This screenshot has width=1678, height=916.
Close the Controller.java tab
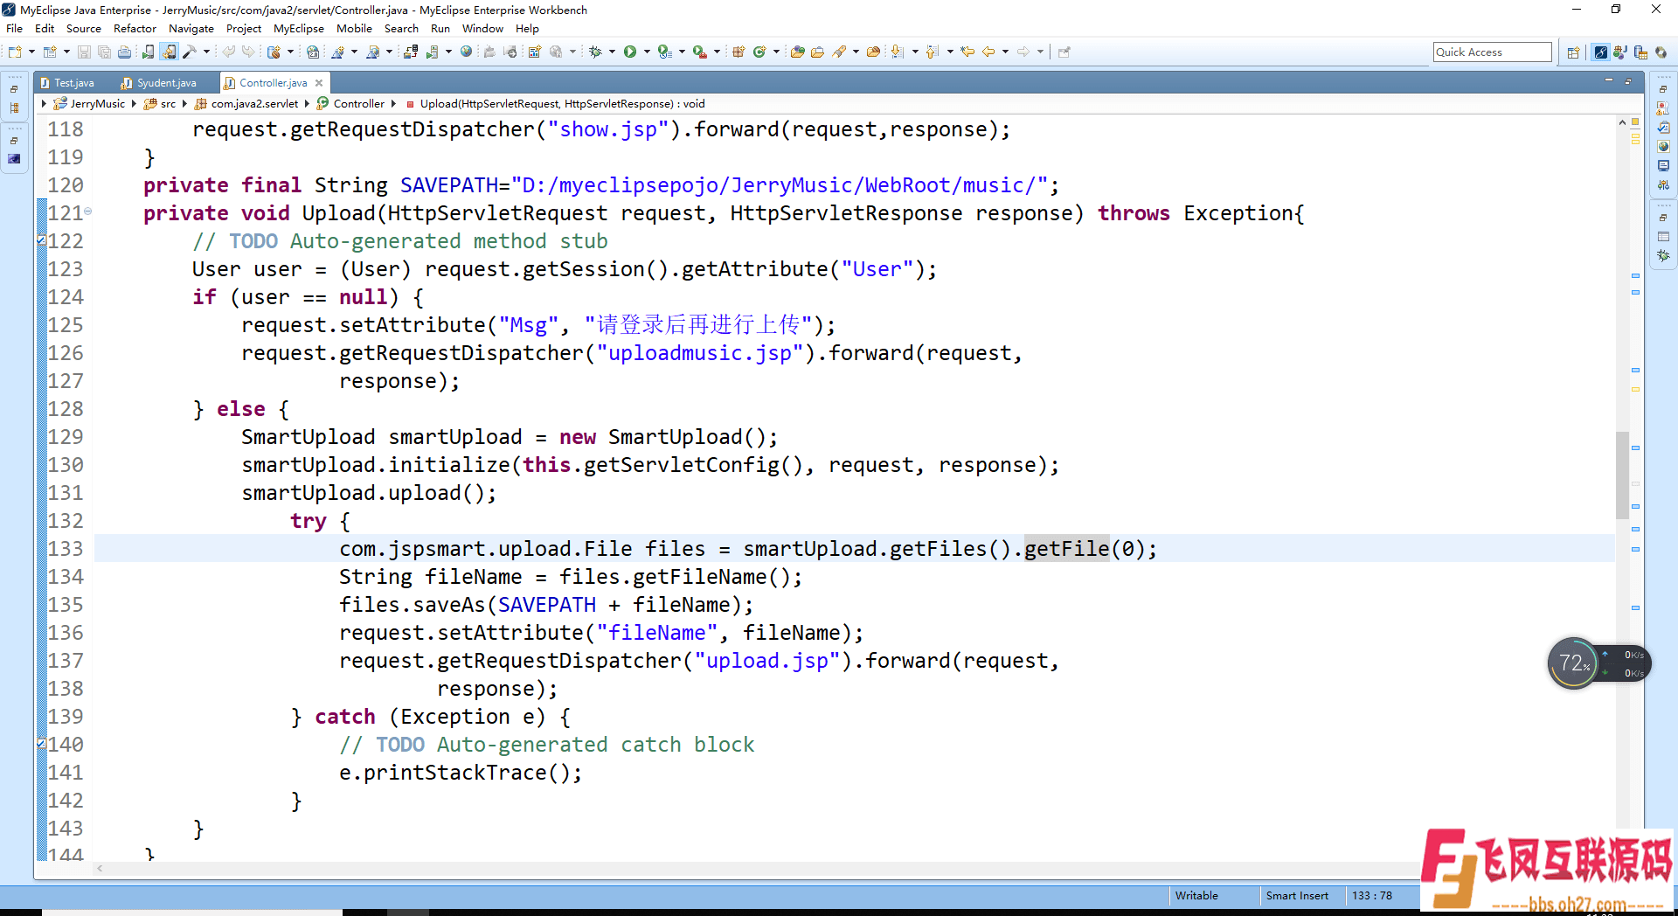pos(319,83)
